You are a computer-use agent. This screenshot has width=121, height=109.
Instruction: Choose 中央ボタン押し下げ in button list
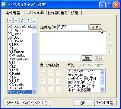[84, 79]
